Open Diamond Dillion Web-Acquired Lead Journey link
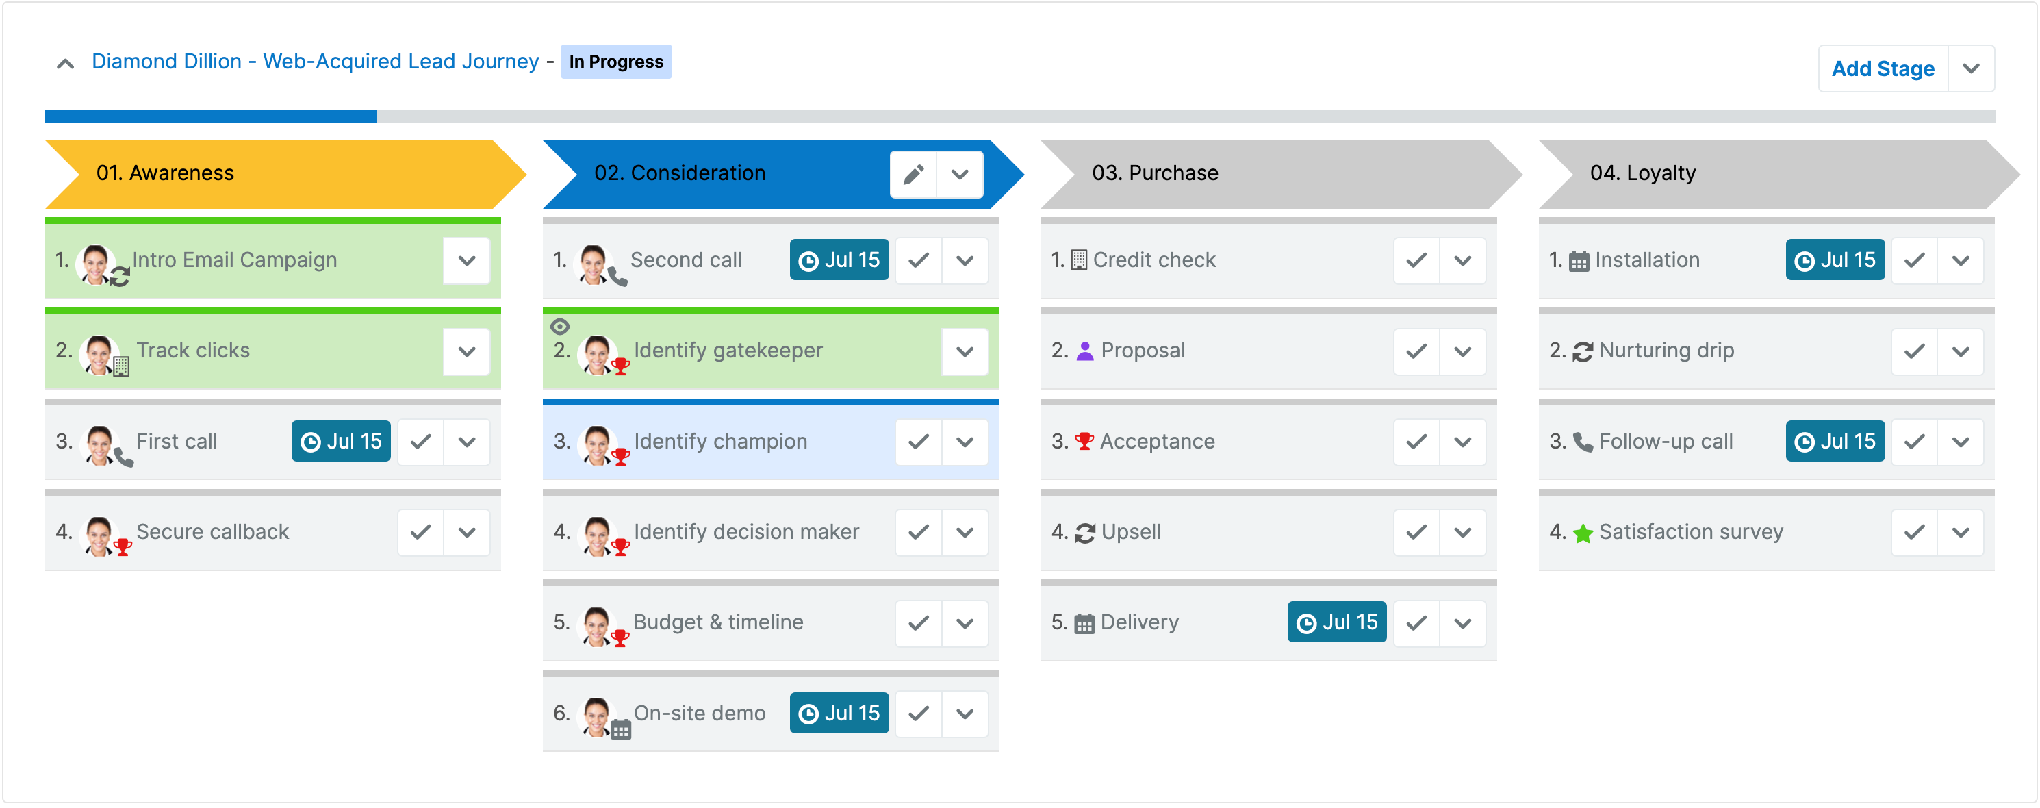The width and height of the screenshot is (2040, 808). tap(314, 62)
